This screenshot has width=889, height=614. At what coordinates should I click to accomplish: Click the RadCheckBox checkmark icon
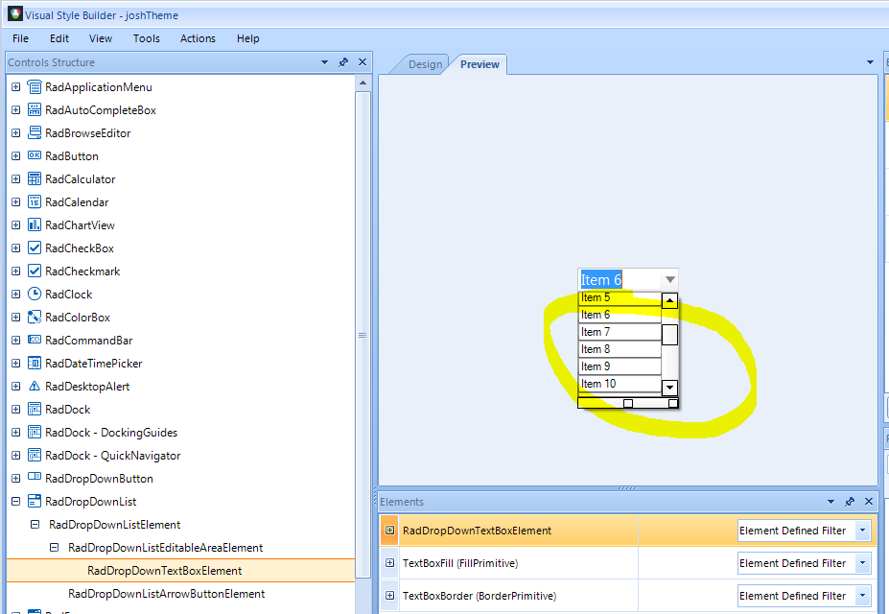point(35,248)
